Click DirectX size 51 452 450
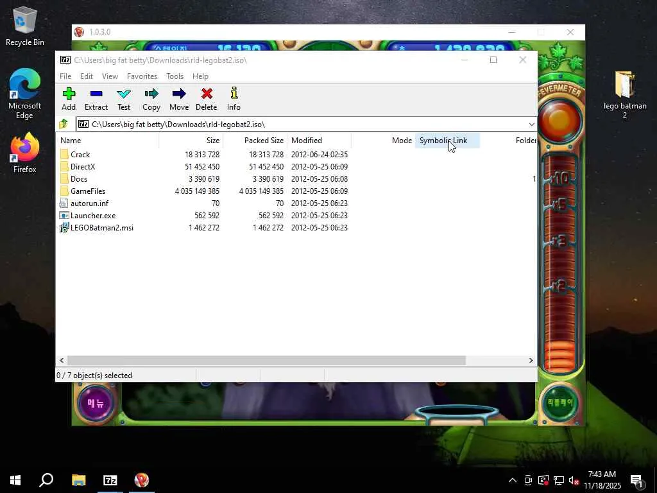657x493 pixels. tap(202, 167)
